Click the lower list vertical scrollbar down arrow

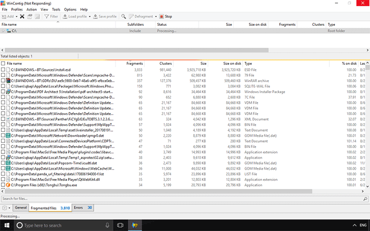point(367,186)
